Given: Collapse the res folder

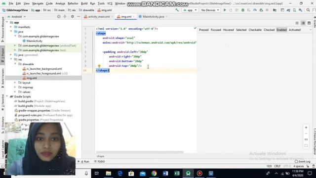Looking at the screenshot, I should click(x=11, y=59).
